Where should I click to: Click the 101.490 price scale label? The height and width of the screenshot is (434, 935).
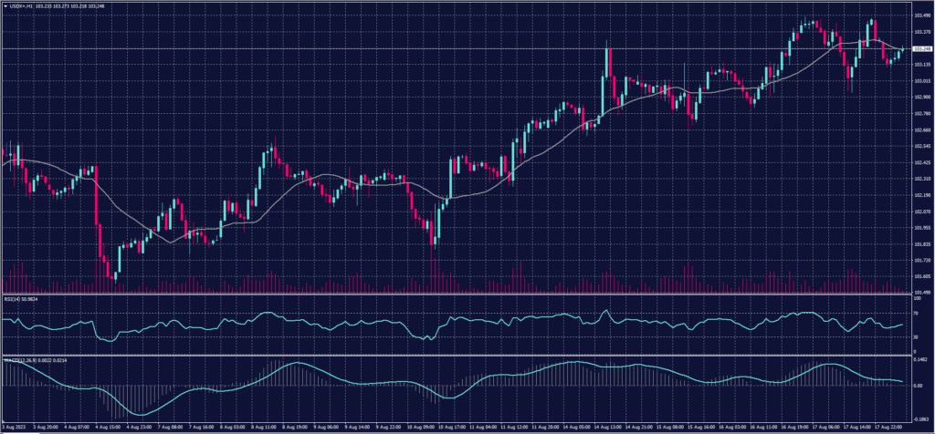pyautogui.click(x=921, y=292)
